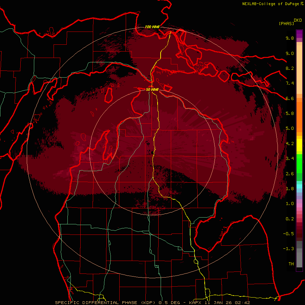This screenshot has height=305, width=305.
Task: Click the 4.2 value on the color scale
Action: point(290,144)
